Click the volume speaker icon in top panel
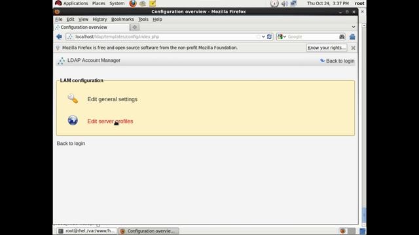 (285, 3)
